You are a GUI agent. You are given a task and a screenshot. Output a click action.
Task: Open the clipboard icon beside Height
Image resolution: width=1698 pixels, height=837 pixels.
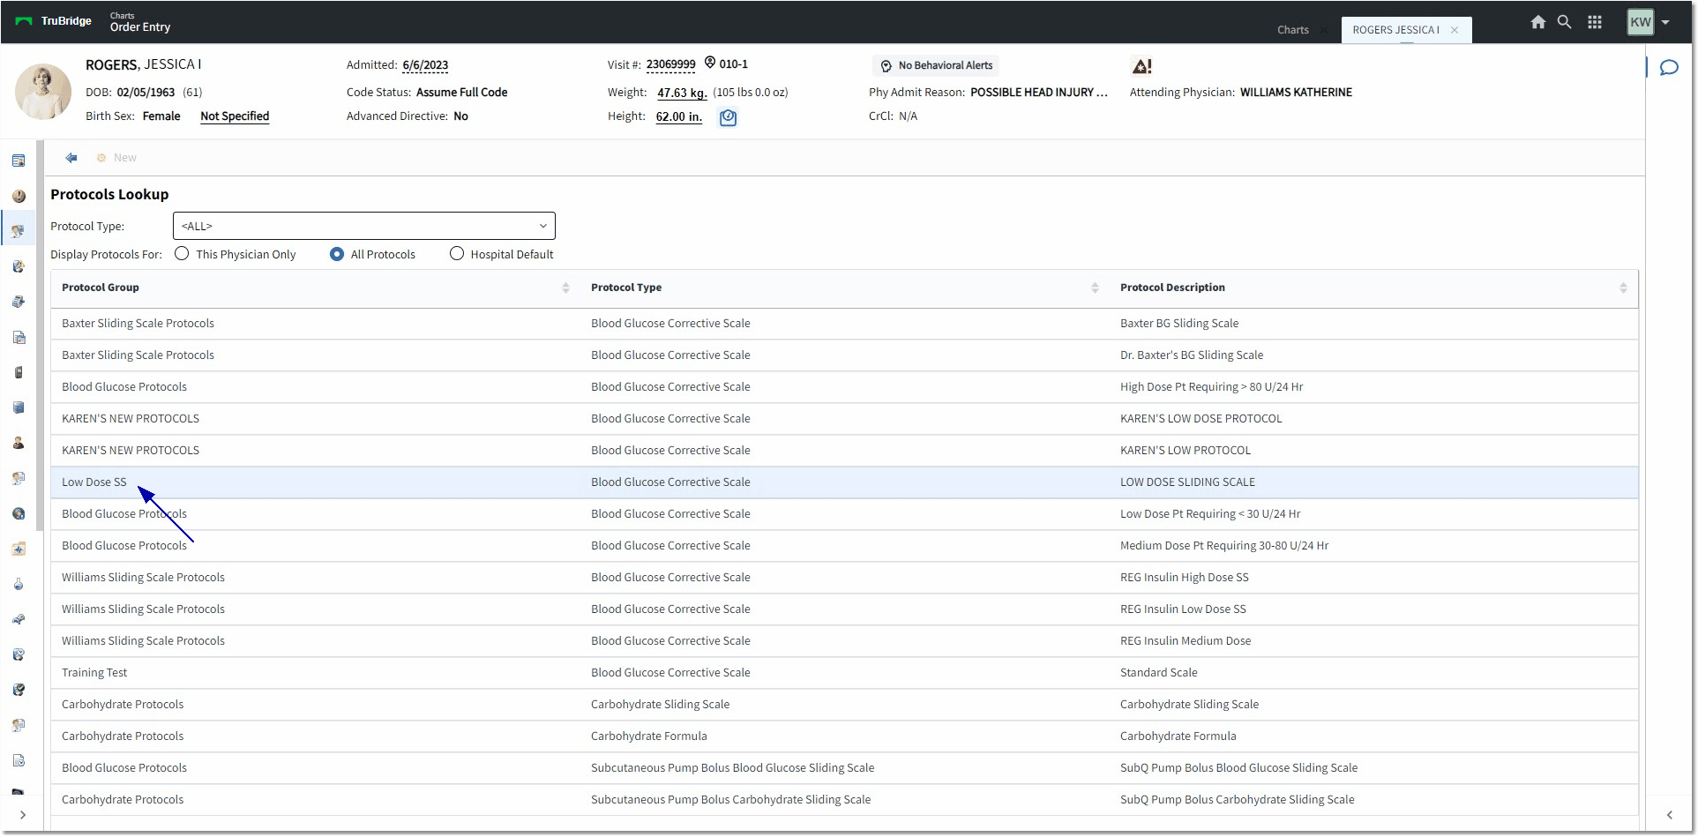pyautogui.click(x=728, y=117)
